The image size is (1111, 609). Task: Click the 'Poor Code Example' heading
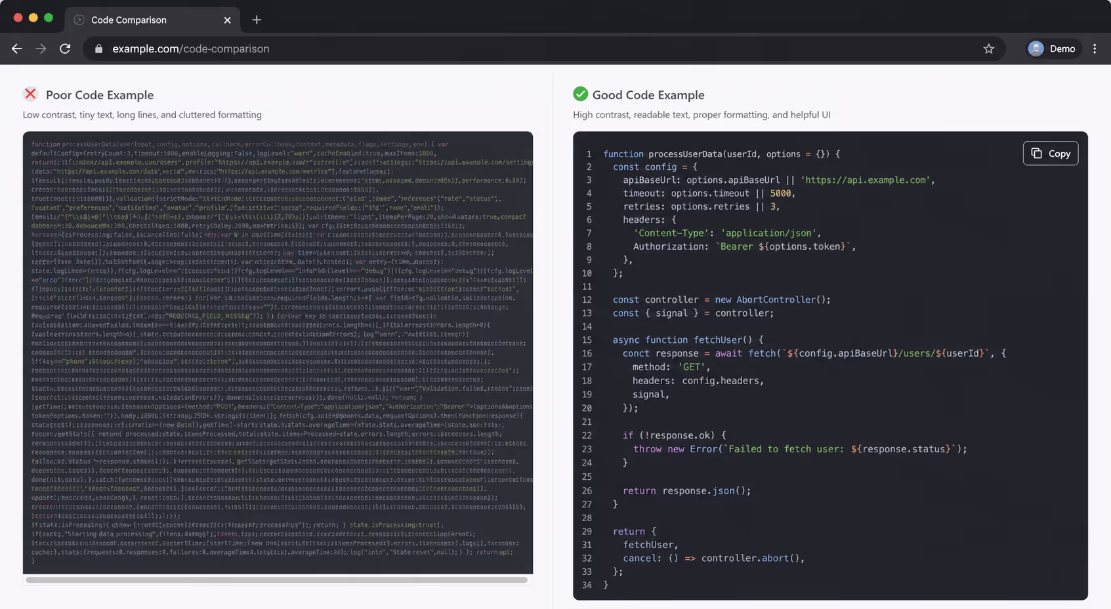(100, 95)
